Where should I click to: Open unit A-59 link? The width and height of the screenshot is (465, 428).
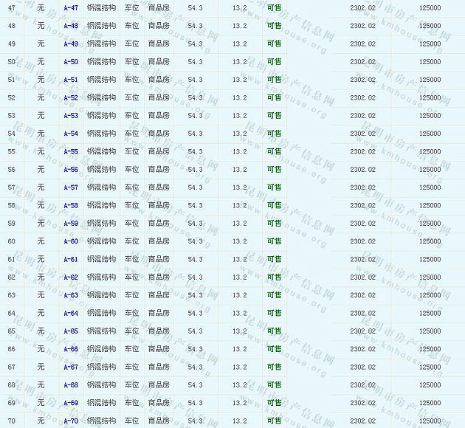(x=71, y=224)
